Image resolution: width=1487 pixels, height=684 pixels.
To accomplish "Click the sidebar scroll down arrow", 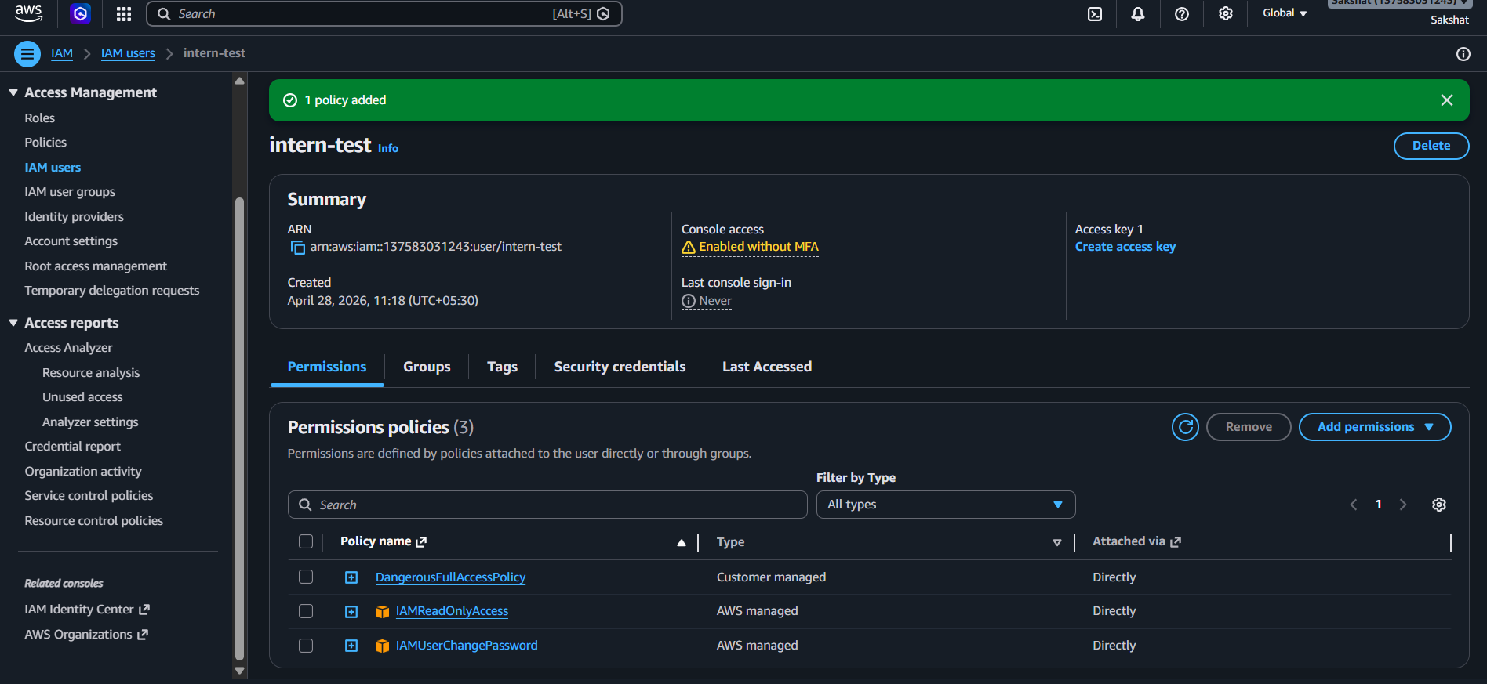I will point(240,671).
